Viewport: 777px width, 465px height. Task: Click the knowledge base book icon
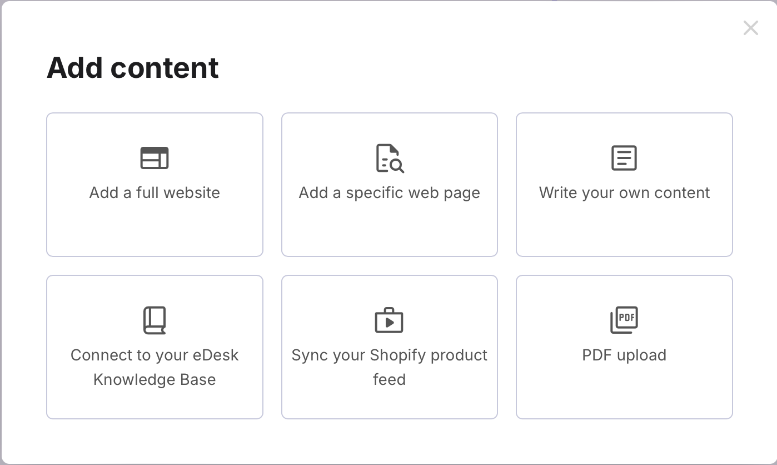(x=155, y=320)
